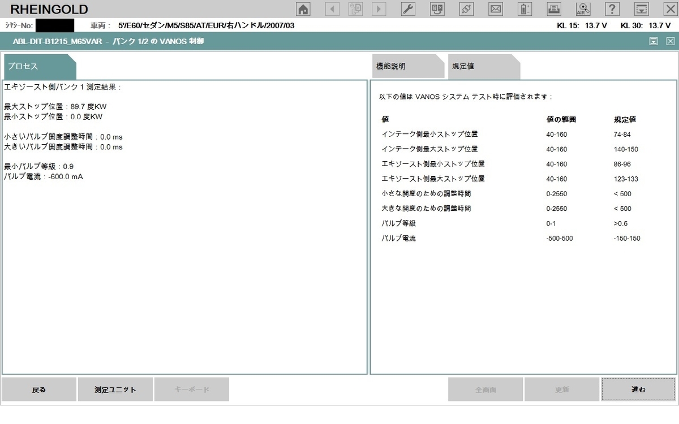Open the vehicle connection plug icon
The image size is (679, 424).
[x=467, y=9]
